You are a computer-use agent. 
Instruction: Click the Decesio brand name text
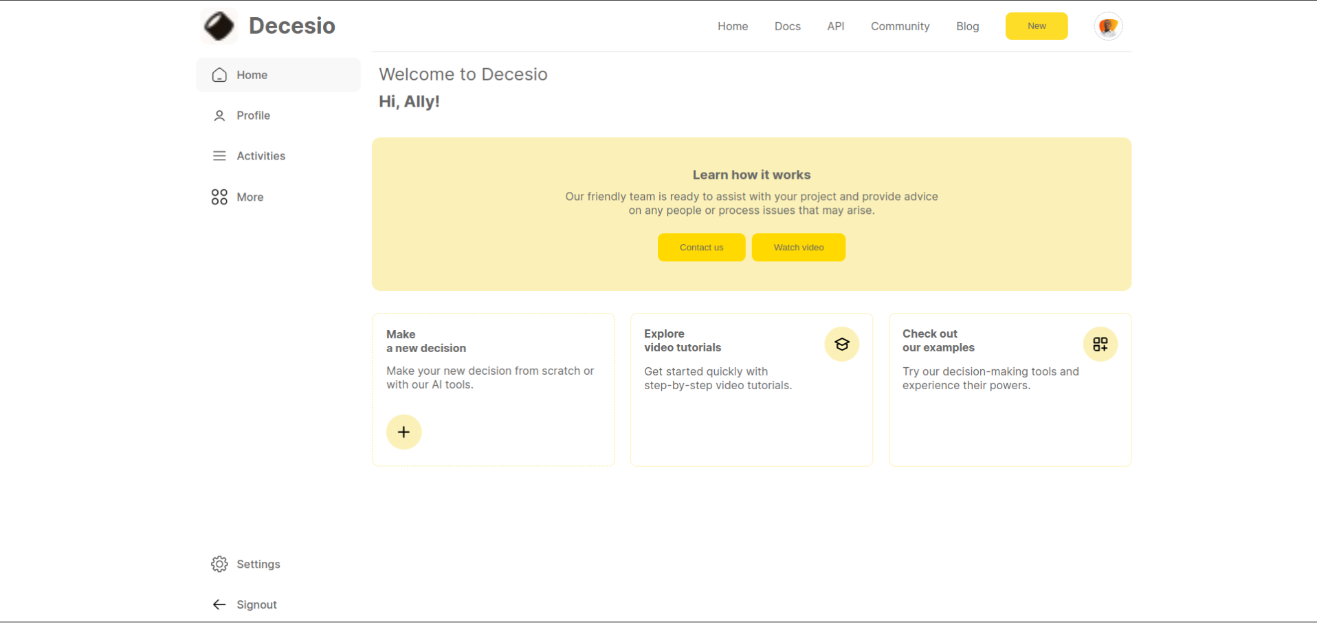(292, 26)
